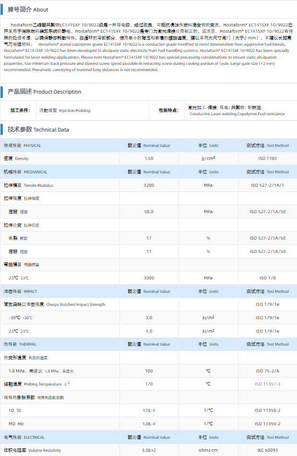This screenshot has width=297, height=456.
Task: Select the 弯曲模量 row label
Action: coord(22,264)
